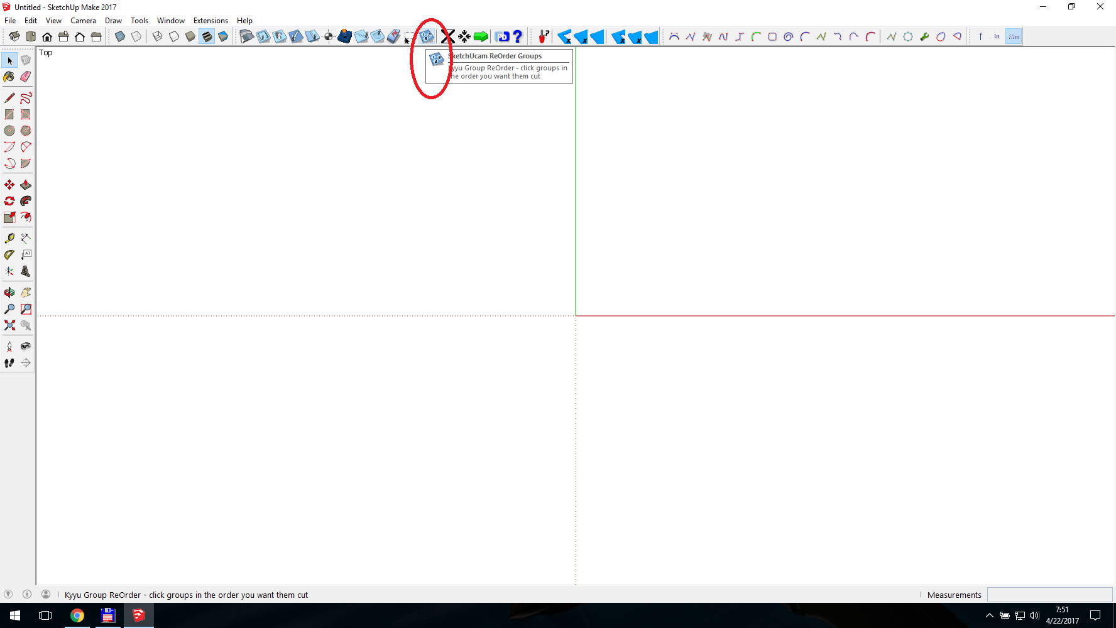Pick the Paint Bucket tool

point(9,77)
